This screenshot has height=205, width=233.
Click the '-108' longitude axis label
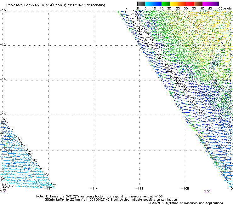coord(185,189)
